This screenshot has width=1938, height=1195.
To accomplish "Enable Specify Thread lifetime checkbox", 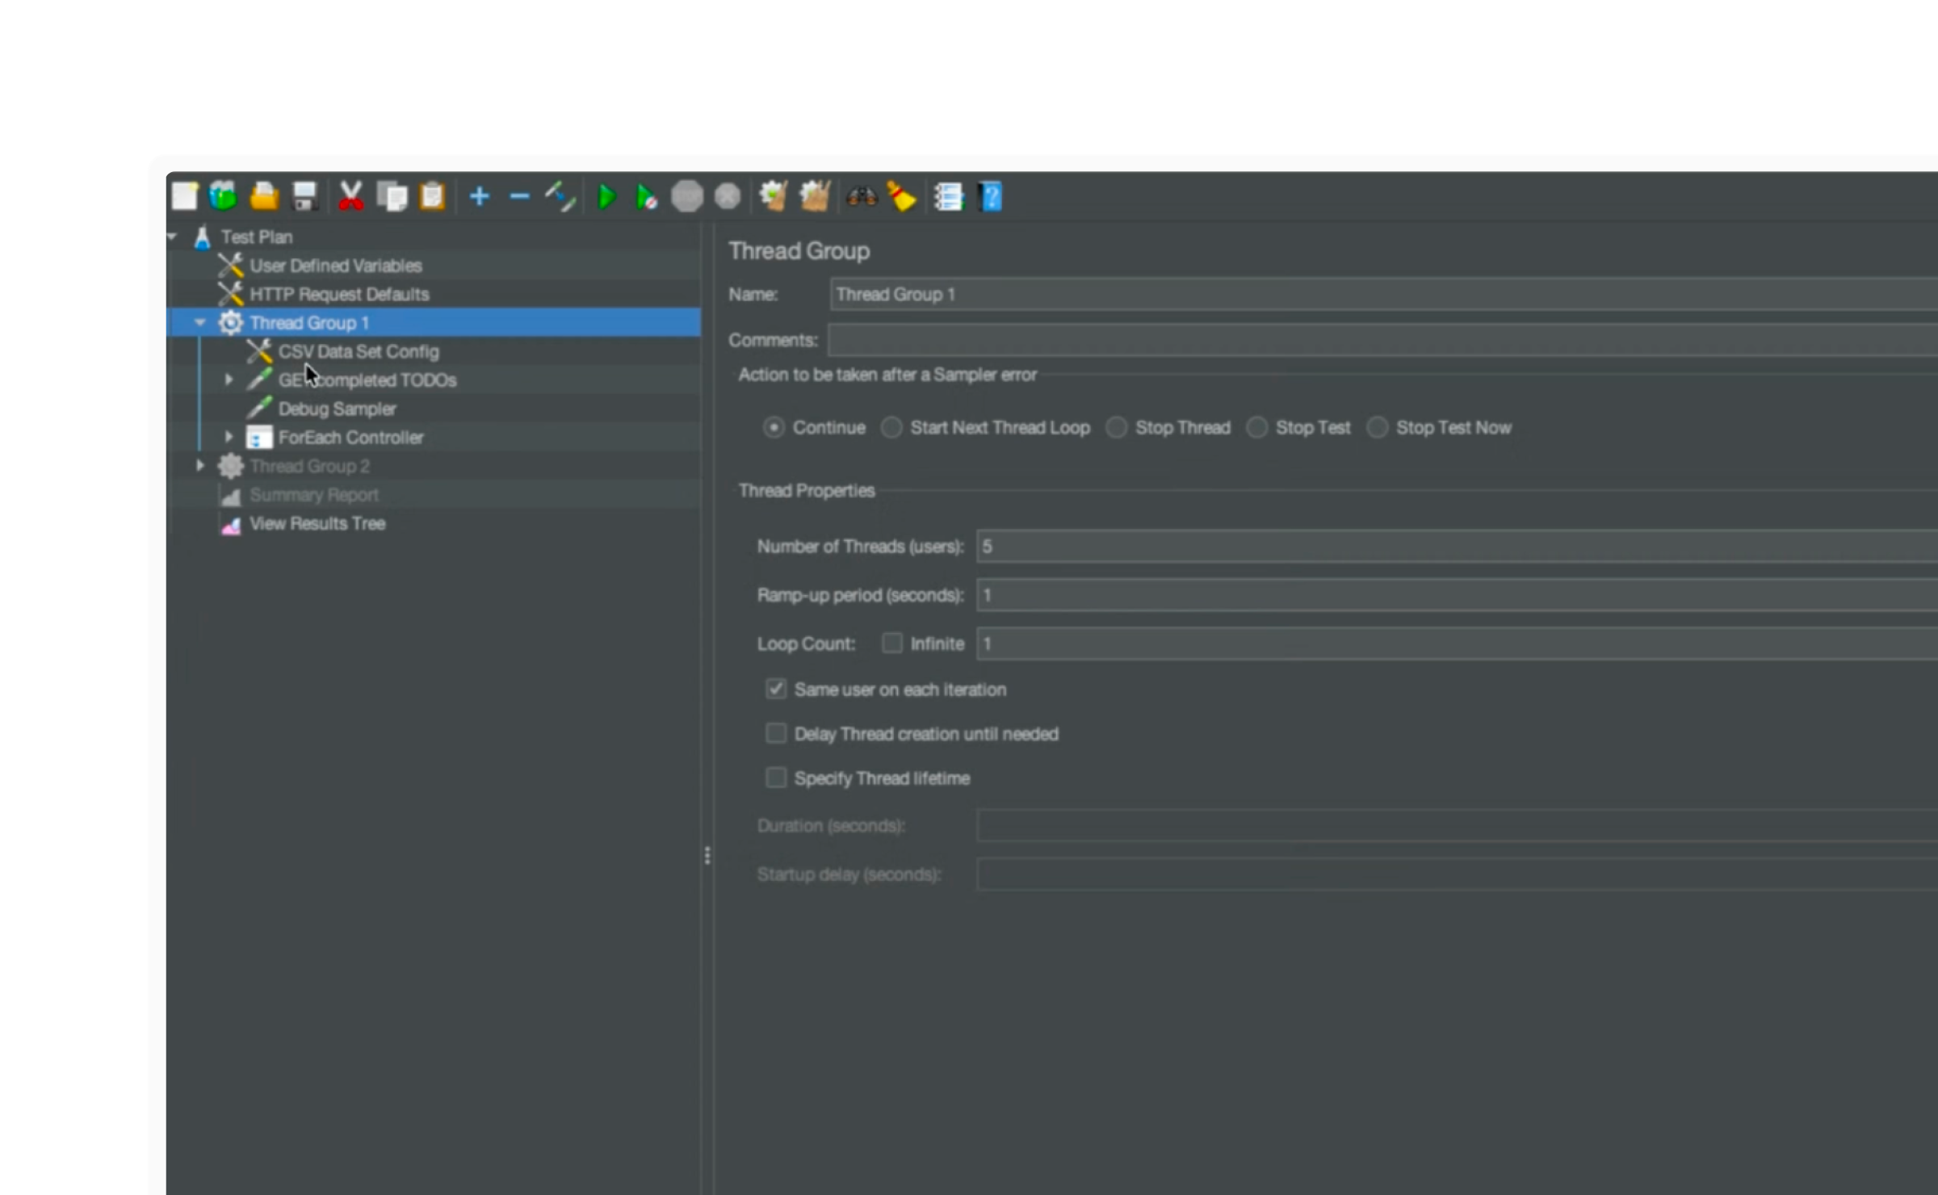I will [776, 778].
